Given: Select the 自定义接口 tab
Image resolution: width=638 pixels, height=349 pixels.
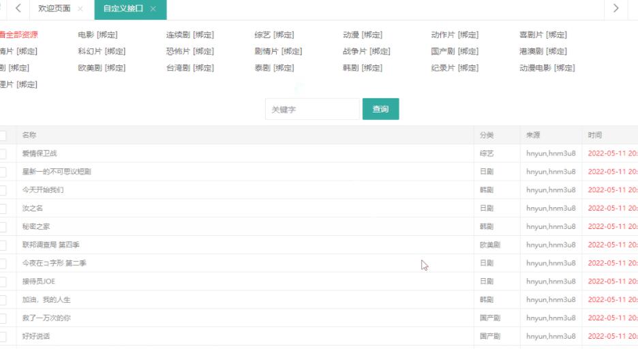Looking at the screenshot, I should pos(123,9).
